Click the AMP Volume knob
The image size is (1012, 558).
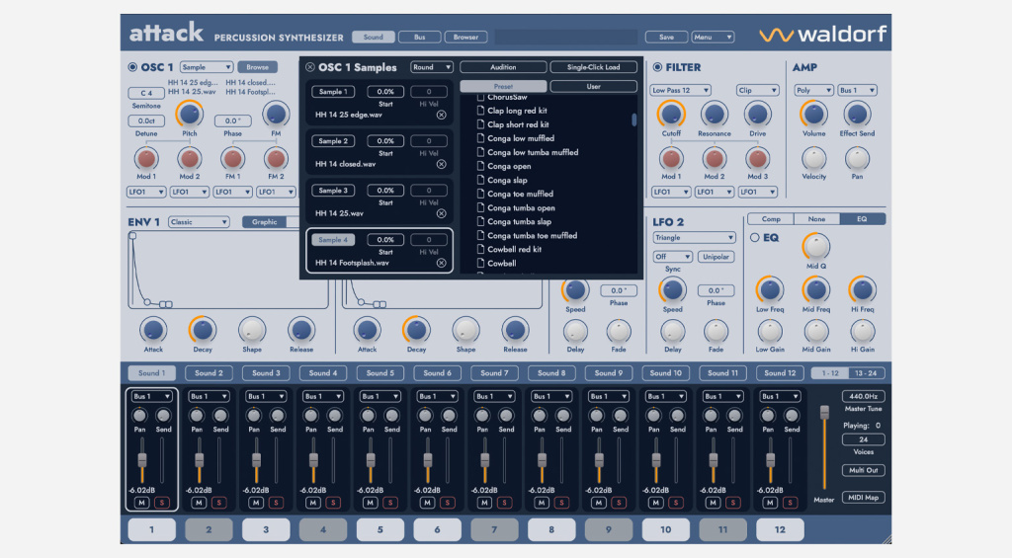(813, 115)
